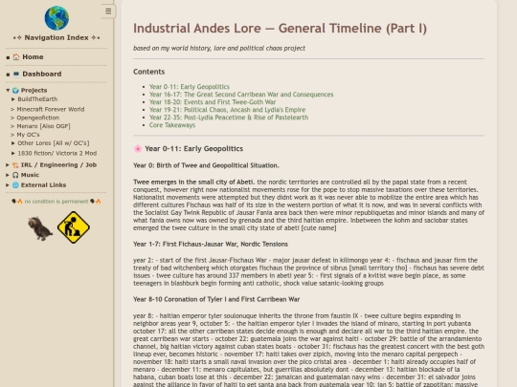
Task: Click the 'Year 0: Birth of Twee' subheading
Action: (x=206, y=165)
